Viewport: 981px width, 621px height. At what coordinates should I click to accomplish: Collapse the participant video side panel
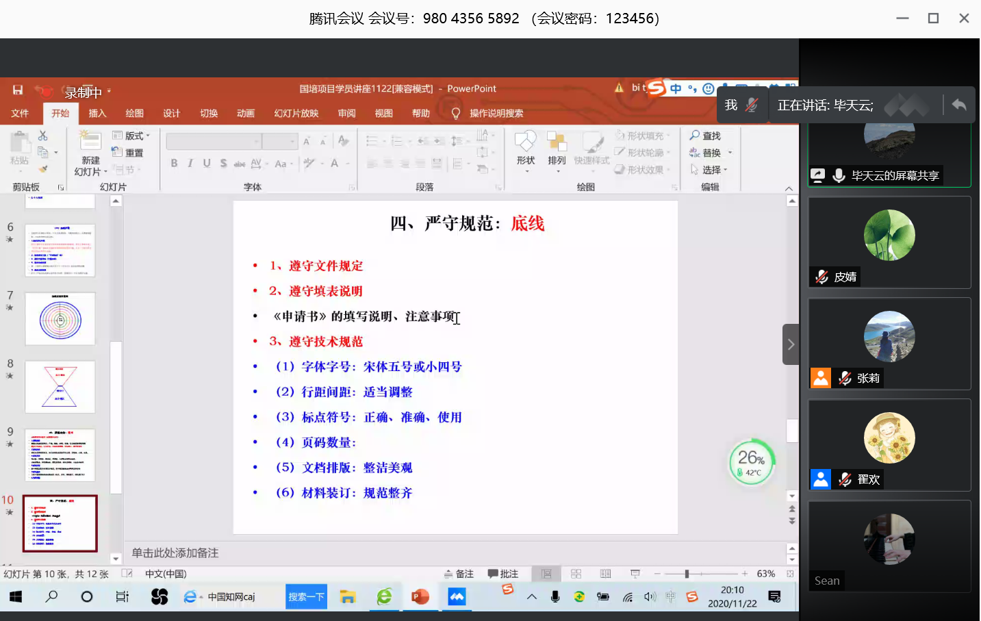(791, 344)
